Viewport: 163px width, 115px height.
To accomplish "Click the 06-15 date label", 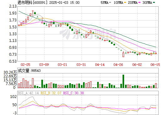I will click(155, 65).
